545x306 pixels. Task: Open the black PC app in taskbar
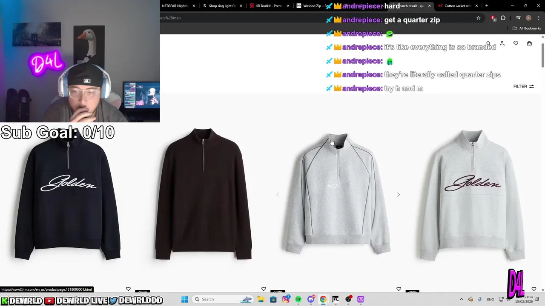click(336, 299)
